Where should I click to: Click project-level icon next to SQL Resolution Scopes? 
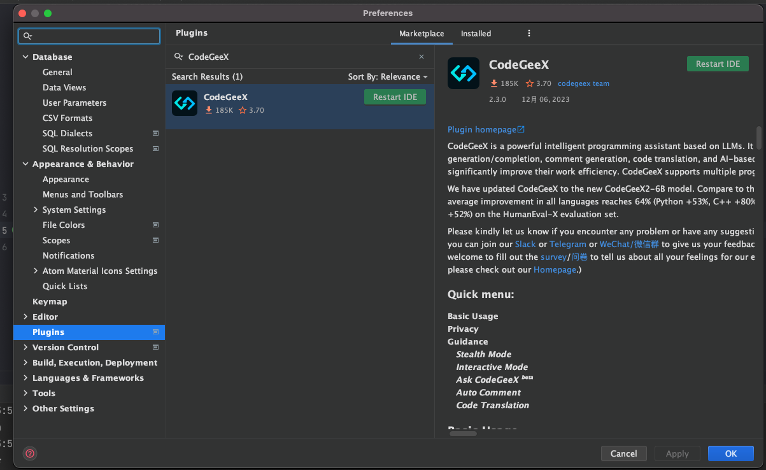pyautogui.click(x=155, y=148)
